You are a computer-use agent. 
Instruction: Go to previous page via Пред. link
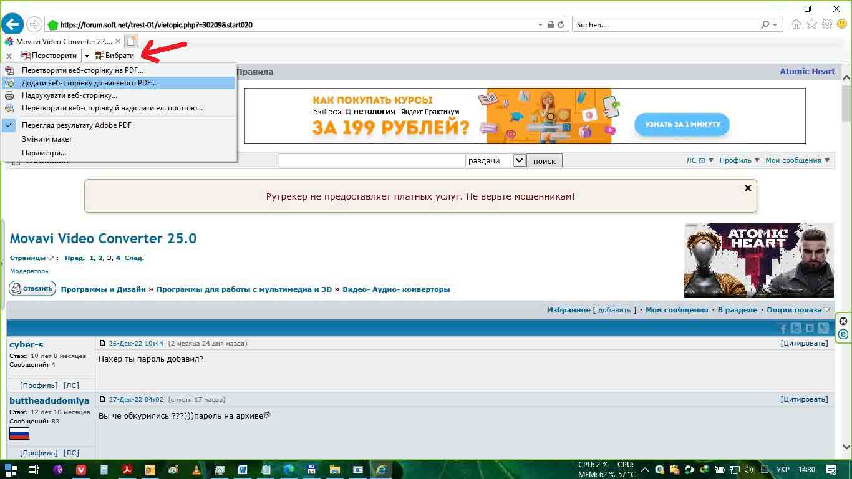point(75,258)
